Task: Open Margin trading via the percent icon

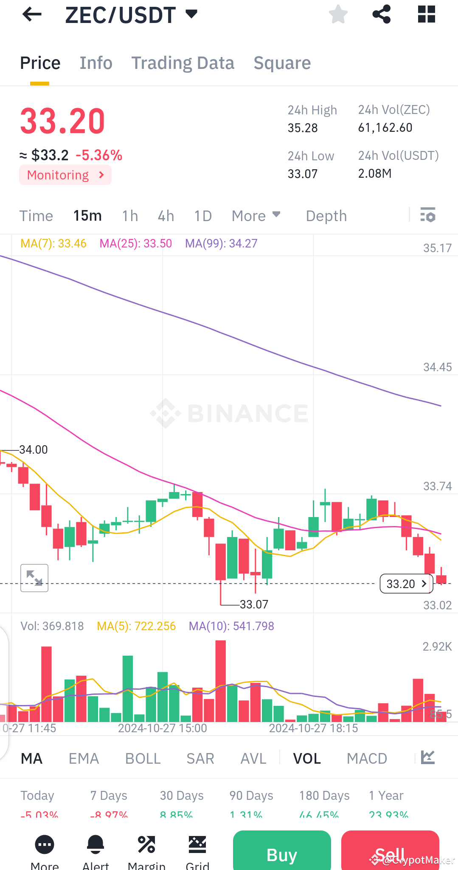Action: click(x=146, y=844)
